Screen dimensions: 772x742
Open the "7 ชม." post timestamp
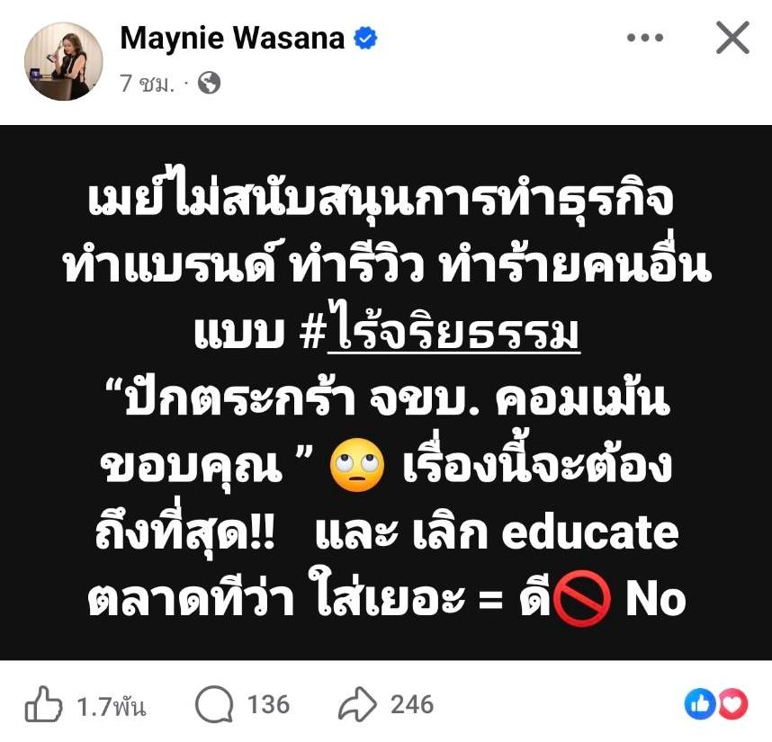click(x=148, y=83)
